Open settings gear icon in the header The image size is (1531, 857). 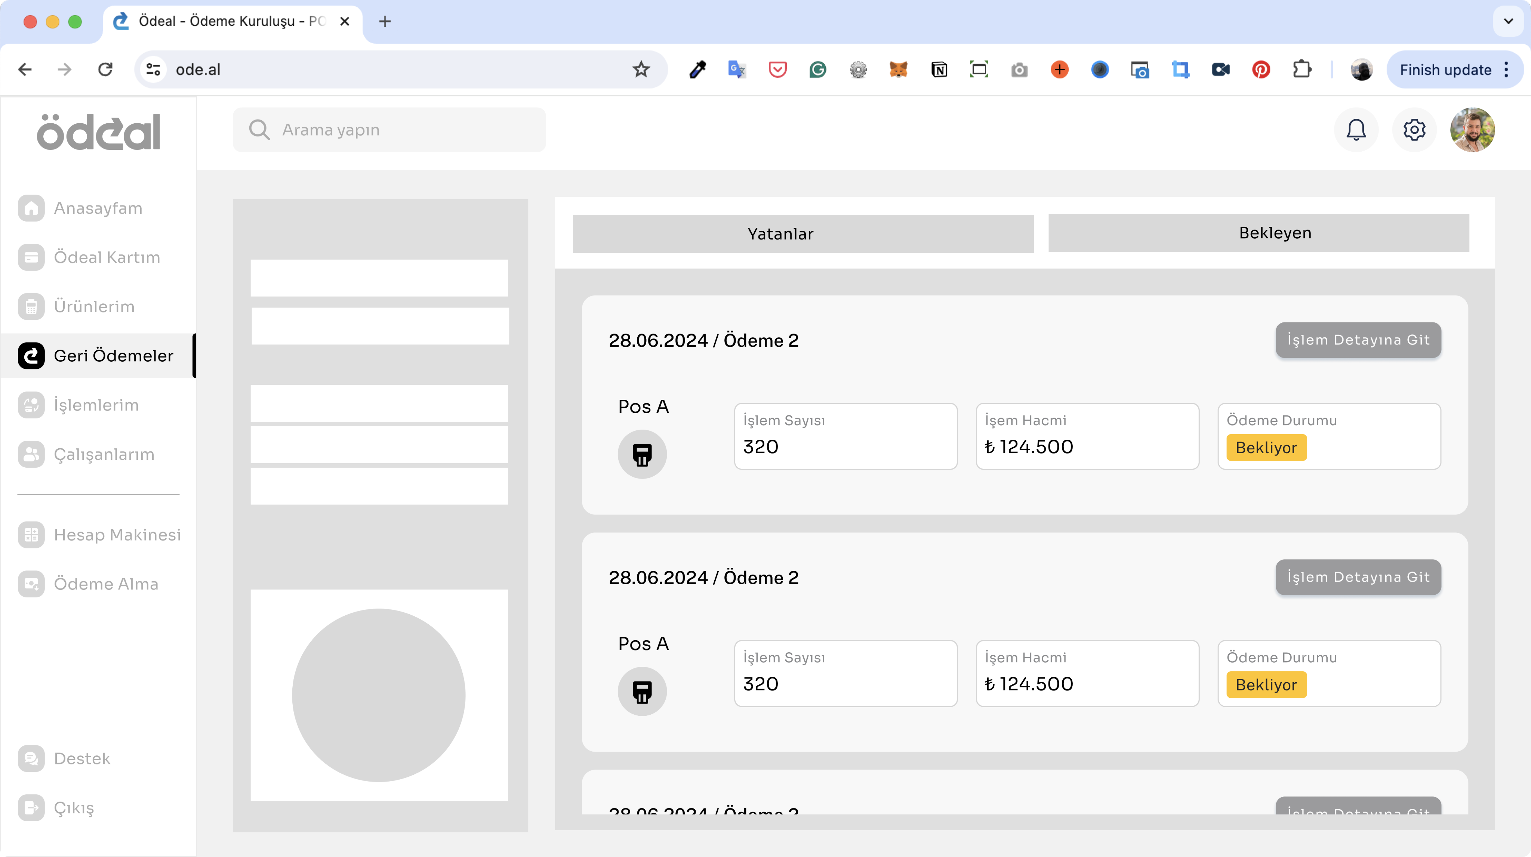click(1414, 130)
